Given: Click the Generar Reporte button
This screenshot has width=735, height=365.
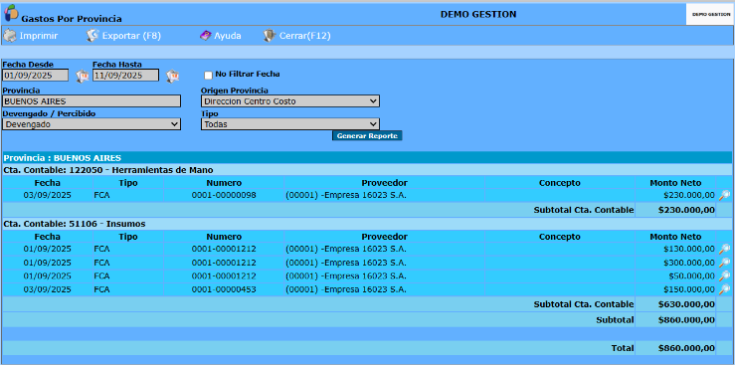Looking at the screenshot, I should coord(367,136).
